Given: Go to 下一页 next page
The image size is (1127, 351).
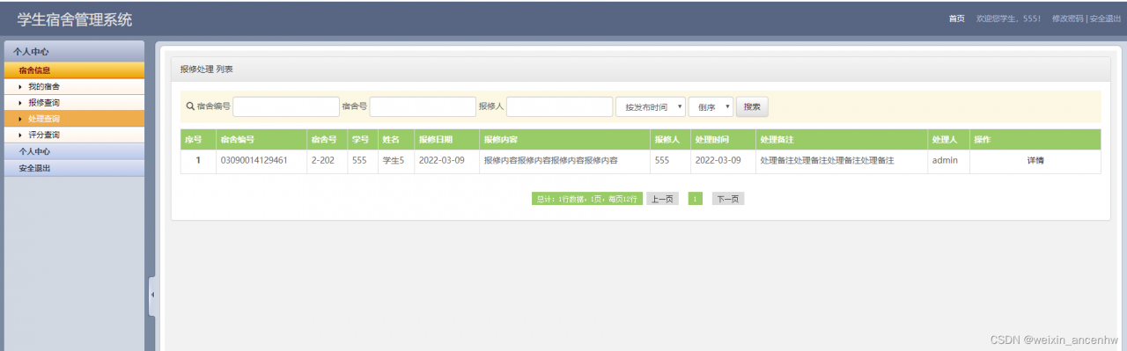Looking at the screenshot, I should (728, 199).
